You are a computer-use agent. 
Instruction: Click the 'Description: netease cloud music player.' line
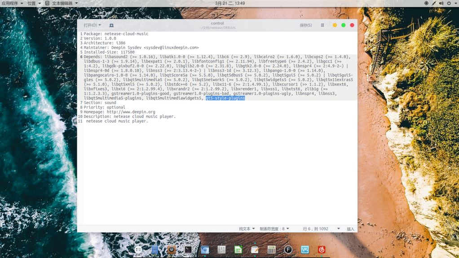point(130,116)
